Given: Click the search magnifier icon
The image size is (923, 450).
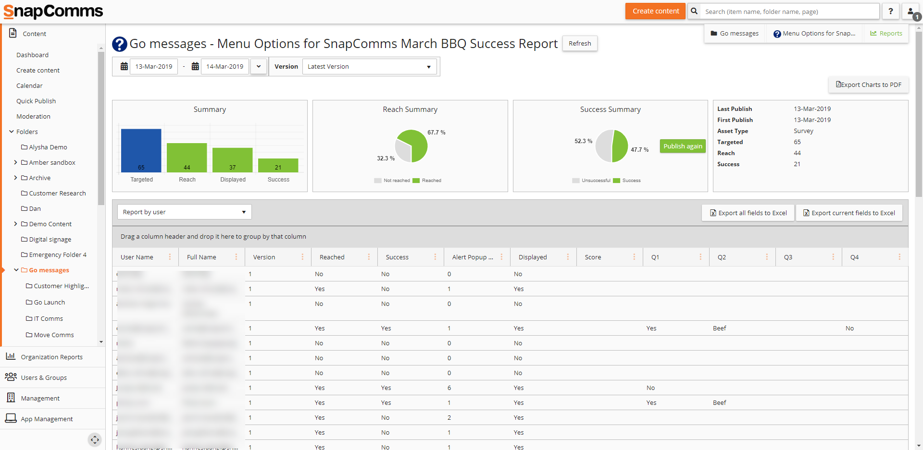Looking at the screenshot, I should [694, 11].
